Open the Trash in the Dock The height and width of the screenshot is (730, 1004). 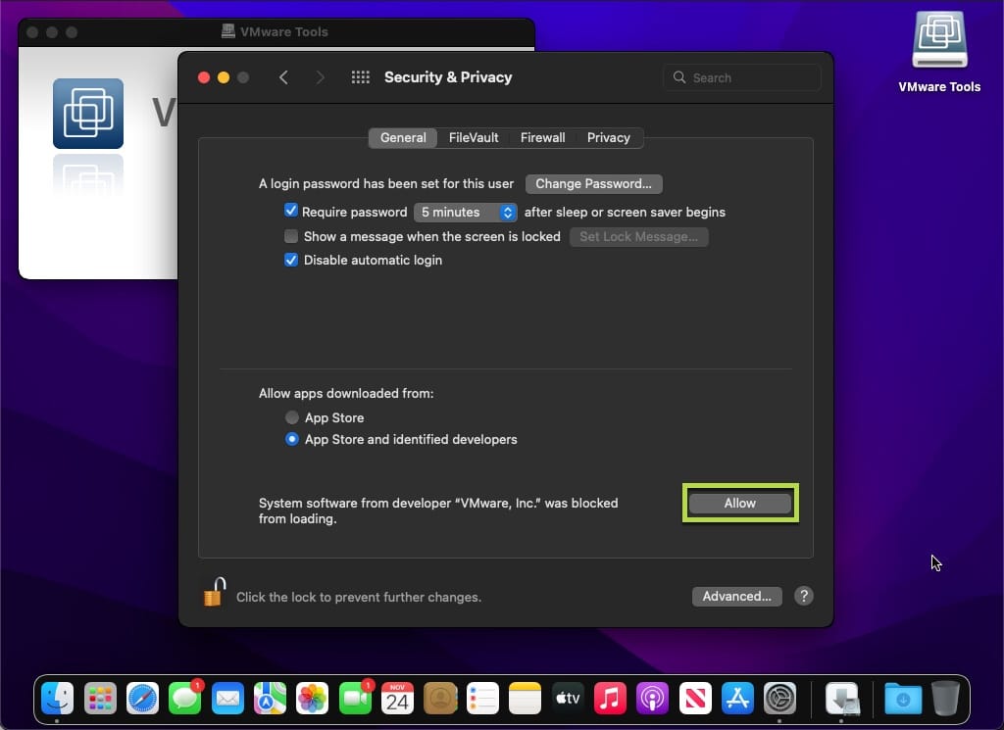click(945, 698)
